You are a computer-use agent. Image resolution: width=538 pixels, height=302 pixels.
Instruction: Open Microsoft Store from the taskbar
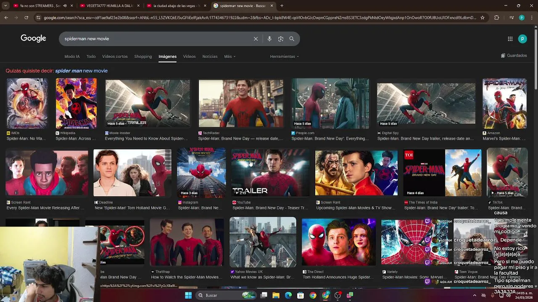tap(301, 295)
